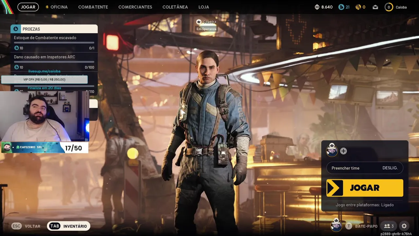The height and width of the screenshot is (236, 419).
Task: Go to the COMERCIANTES tab
Action: click(135, 7)
